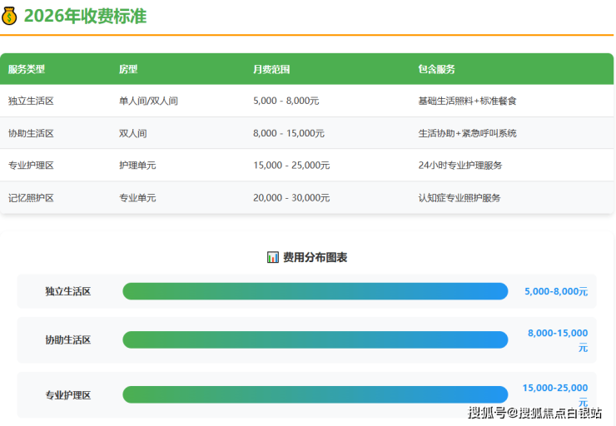Click the 20,000 - 30,000元 fee cell
616x426 pixels.
coord(291,198)
